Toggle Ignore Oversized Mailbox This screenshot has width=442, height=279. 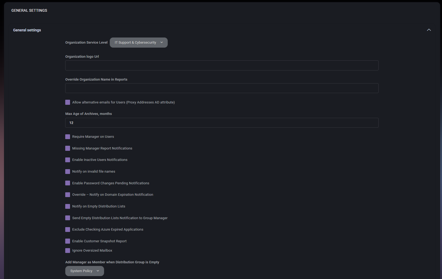[67, 250]
